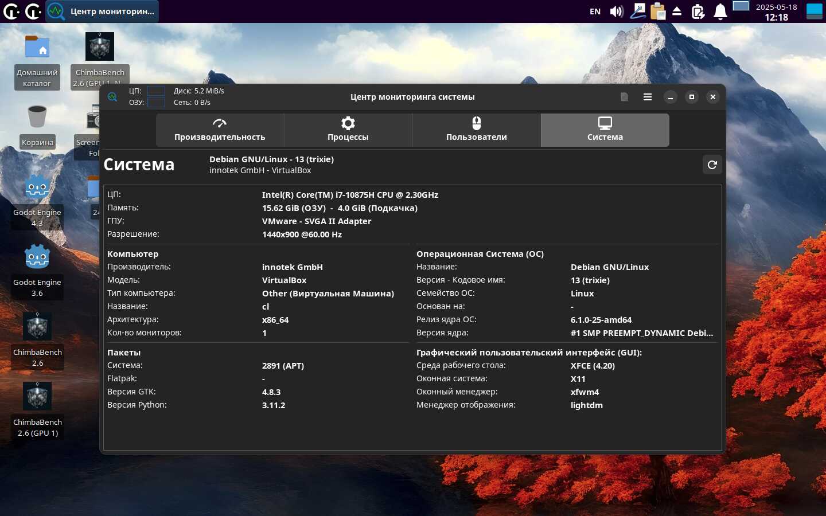The height and width of the screenshot is (516, 826).
Task: Click the eject removable media icon
Action: pyautogui.click(x=677, y=11)
